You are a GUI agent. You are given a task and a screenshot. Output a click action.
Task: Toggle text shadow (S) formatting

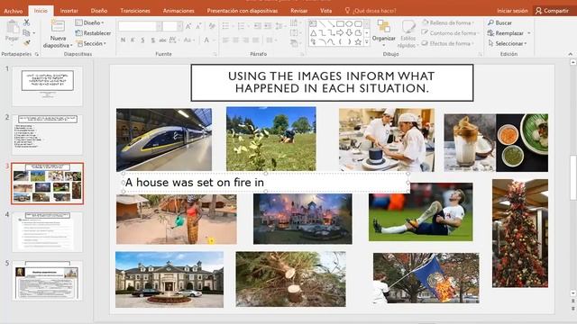pyautogui.click(x=152, y=40)
